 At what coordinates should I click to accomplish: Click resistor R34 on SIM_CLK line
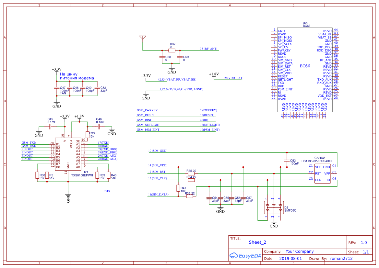[191, 180]
